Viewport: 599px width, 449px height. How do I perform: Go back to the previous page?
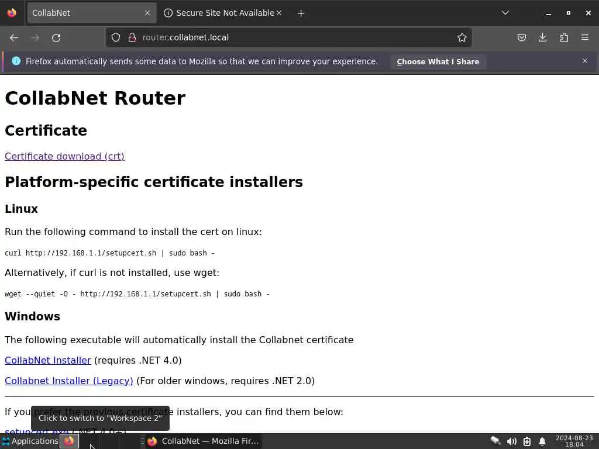click(14, 38)
